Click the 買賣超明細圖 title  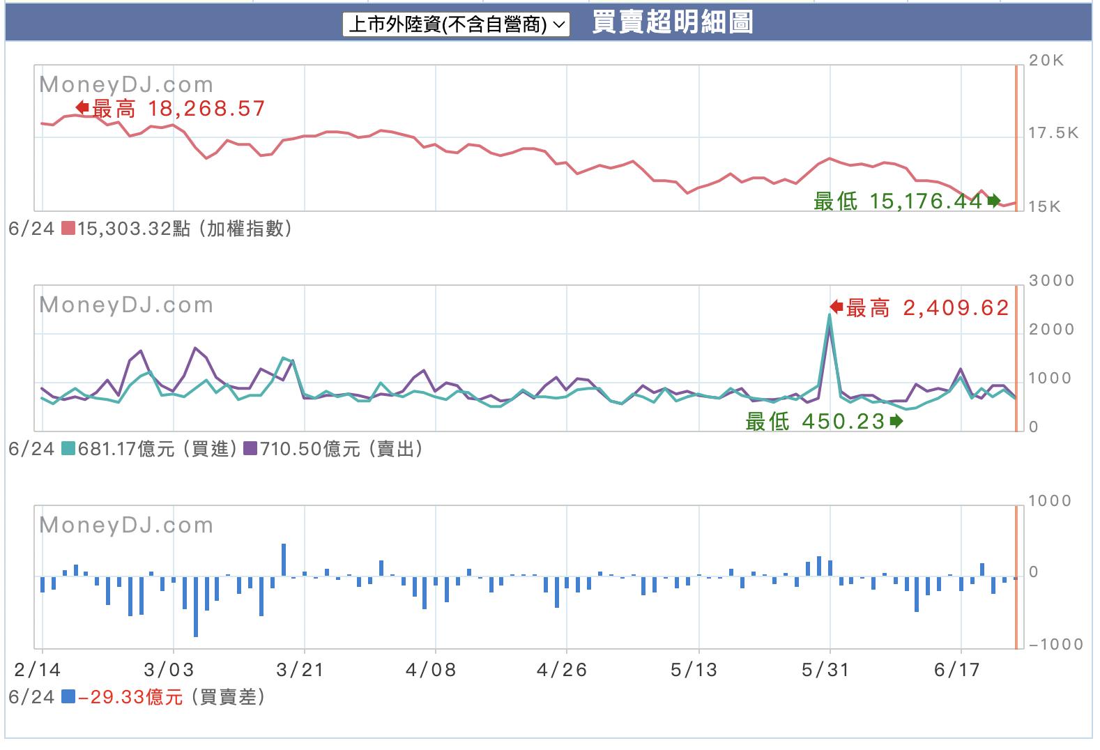[x=673, y=22]
